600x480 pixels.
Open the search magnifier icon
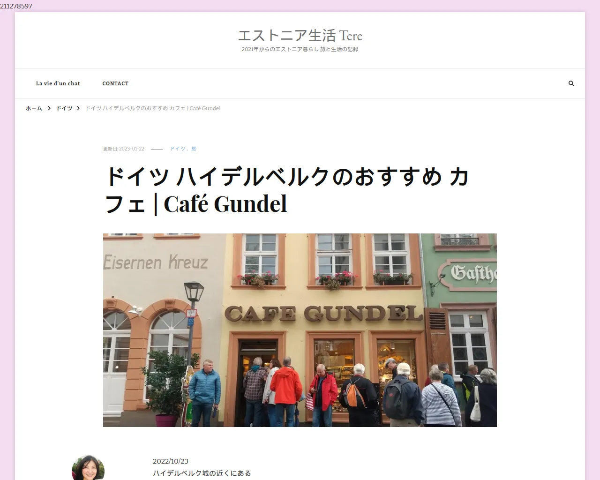(x=571, y=83)
